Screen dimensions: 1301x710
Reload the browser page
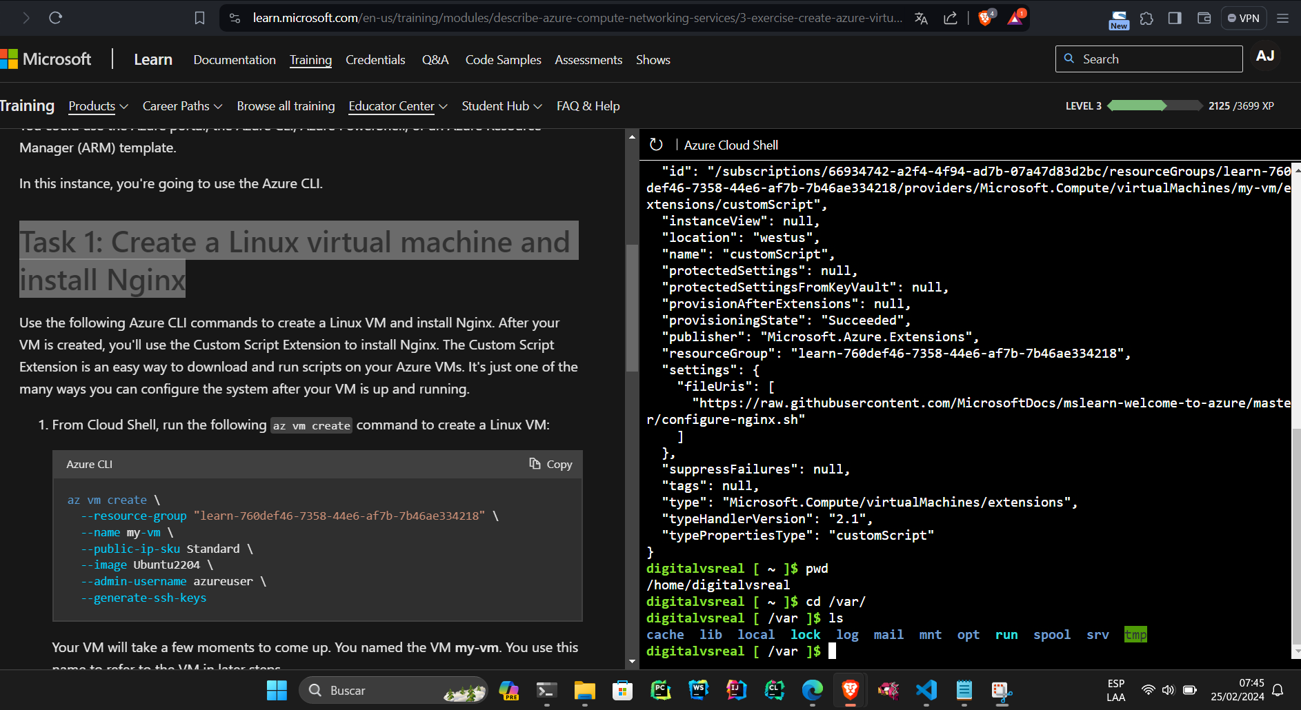coord(56,18)
